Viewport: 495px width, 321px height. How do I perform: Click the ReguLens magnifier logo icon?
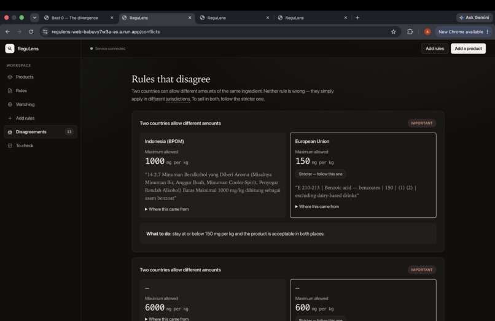tap(10, 48)
